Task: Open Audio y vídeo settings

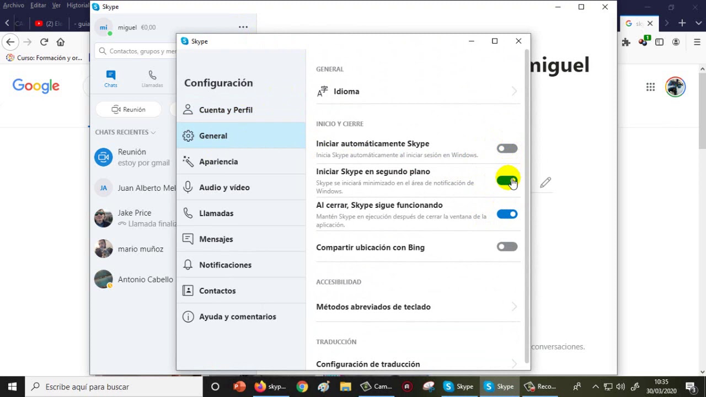Action: point(241,187)
